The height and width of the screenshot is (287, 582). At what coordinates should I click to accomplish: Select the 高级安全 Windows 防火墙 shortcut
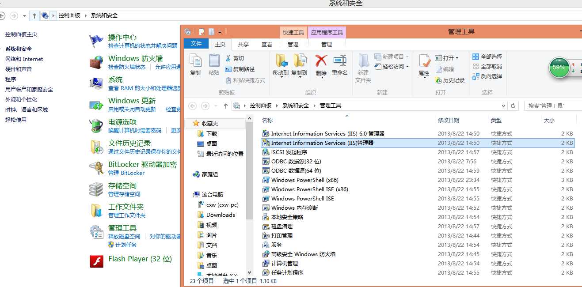(x=417, y=254)
